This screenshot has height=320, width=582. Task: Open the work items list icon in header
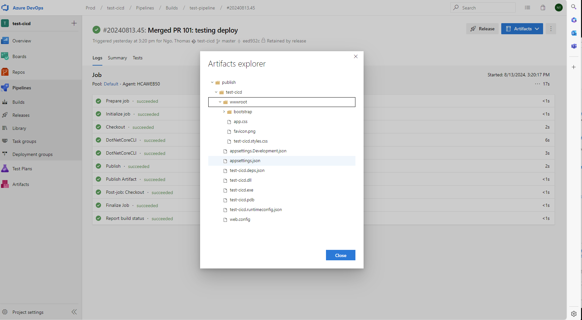[527, 8]
